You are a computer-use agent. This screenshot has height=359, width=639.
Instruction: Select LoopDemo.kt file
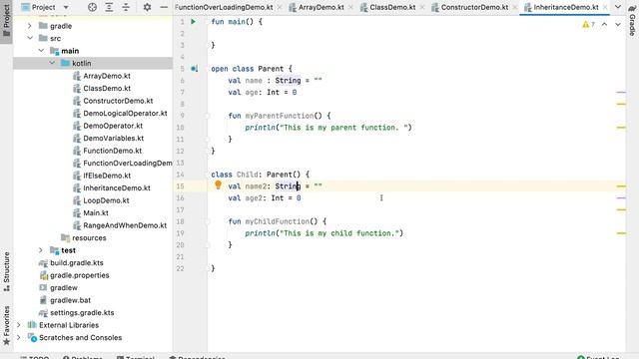(106, 200)
